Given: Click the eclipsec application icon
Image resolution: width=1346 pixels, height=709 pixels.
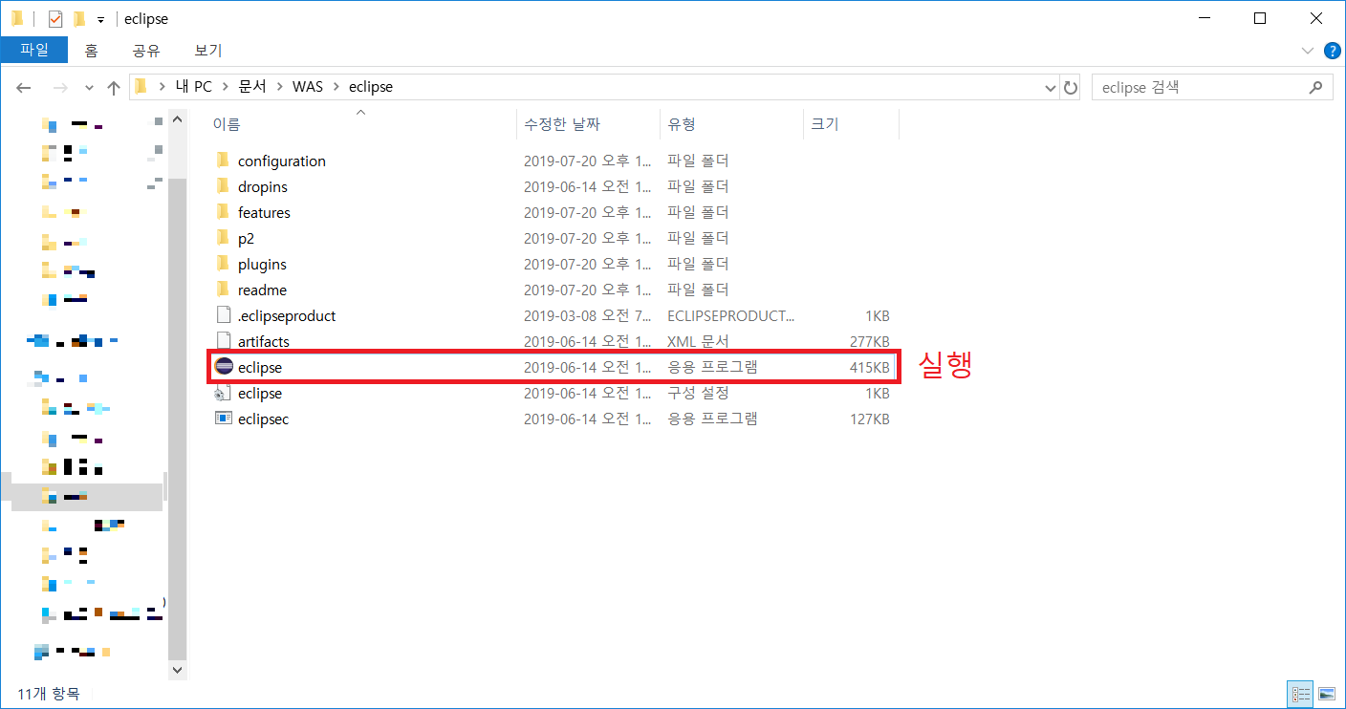Looking at the screenshot, I should click(224, 419).
